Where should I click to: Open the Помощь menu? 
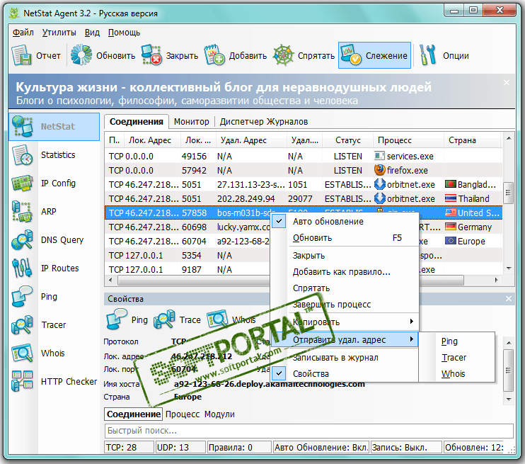[x=124, y=33]
